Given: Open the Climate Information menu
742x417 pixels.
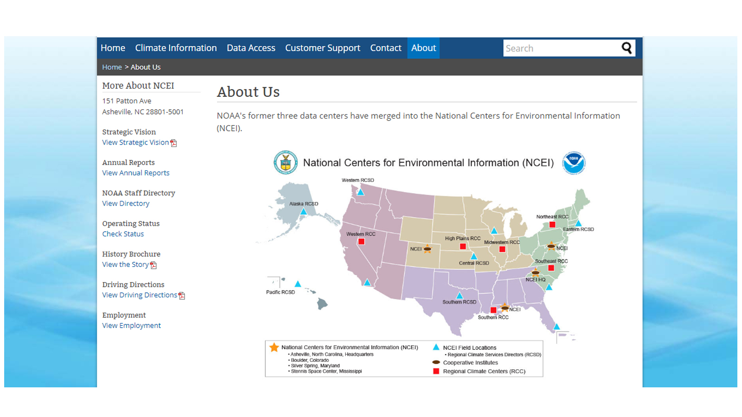Looking at the screenshot, I should (x=176, y=48).
